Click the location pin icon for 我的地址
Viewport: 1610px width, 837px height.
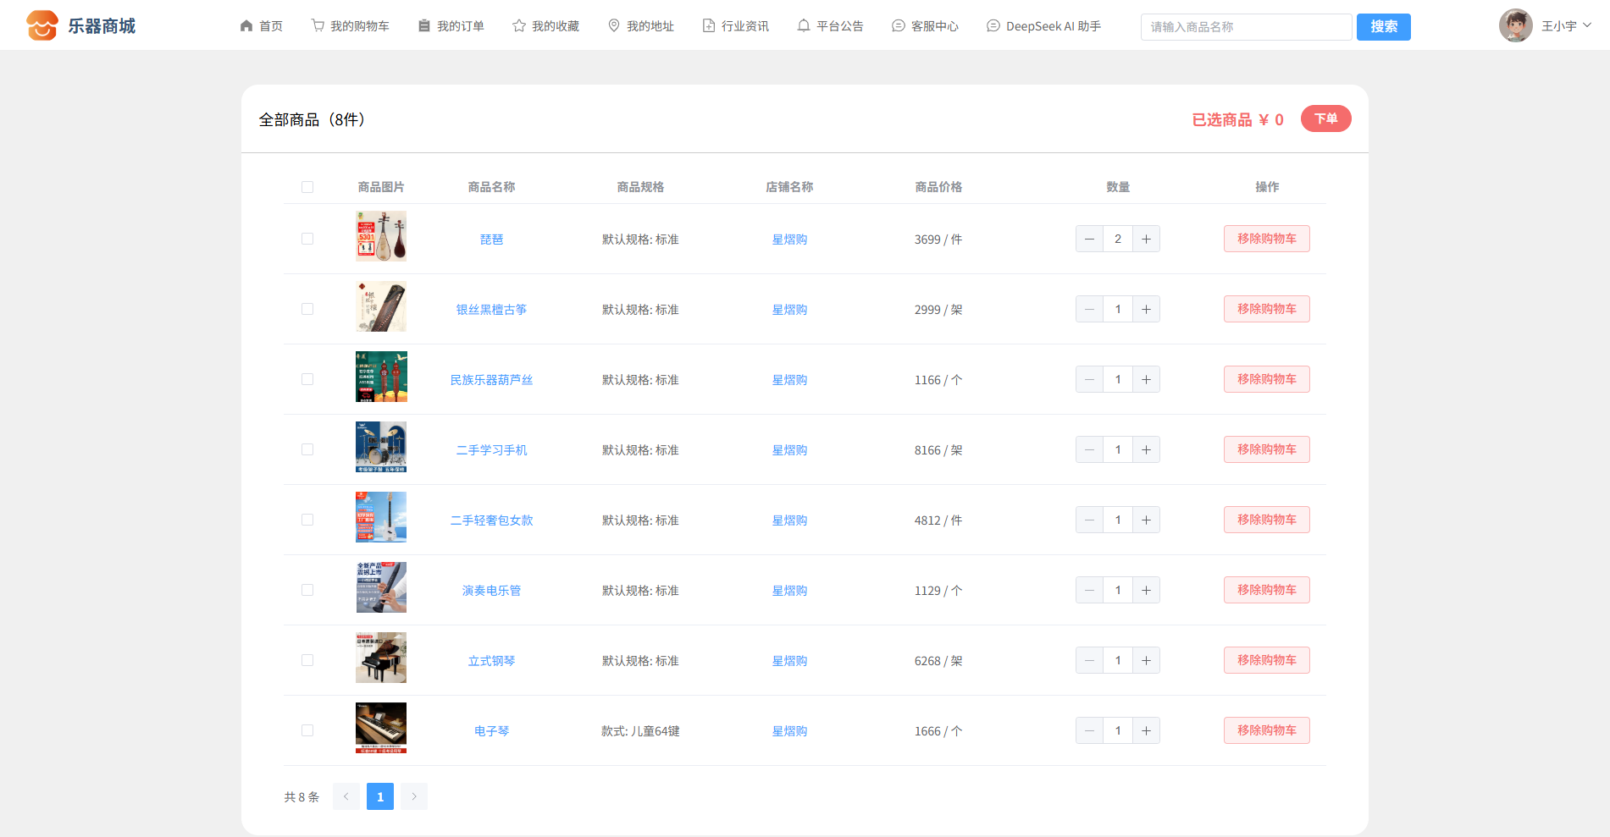point(614,26)
